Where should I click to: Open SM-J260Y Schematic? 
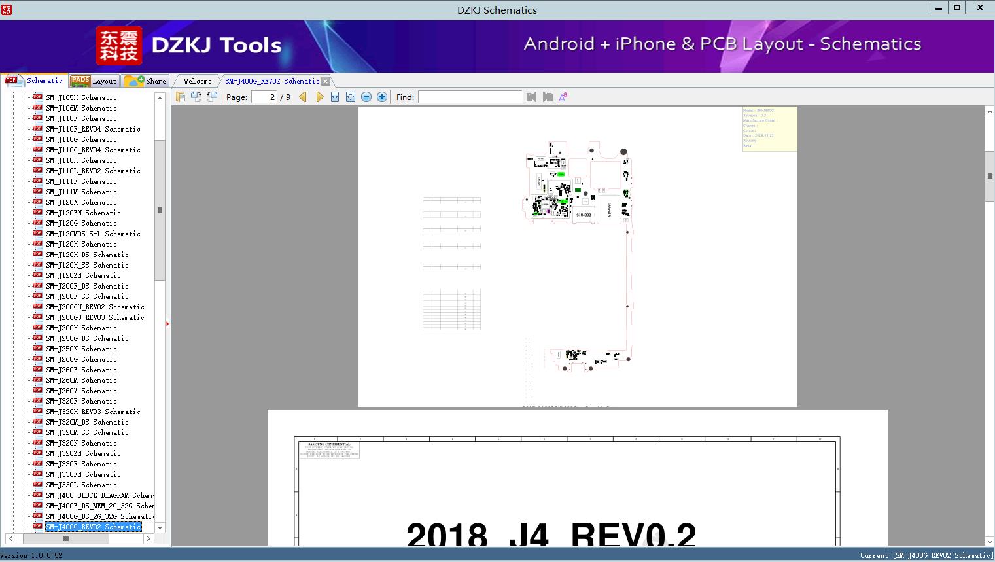pos(81,391)
